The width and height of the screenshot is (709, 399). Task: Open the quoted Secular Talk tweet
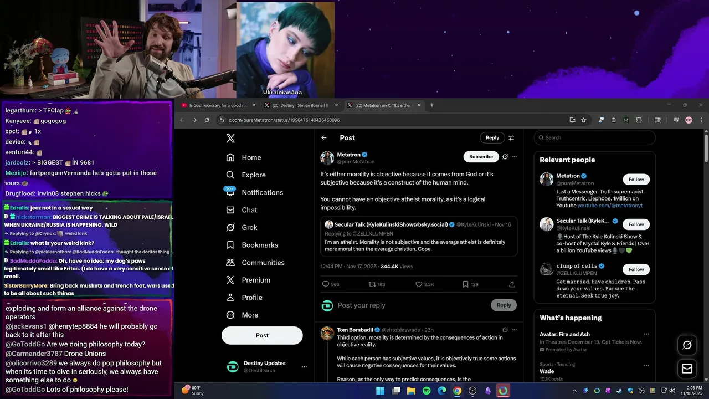[x=419, y=236]
